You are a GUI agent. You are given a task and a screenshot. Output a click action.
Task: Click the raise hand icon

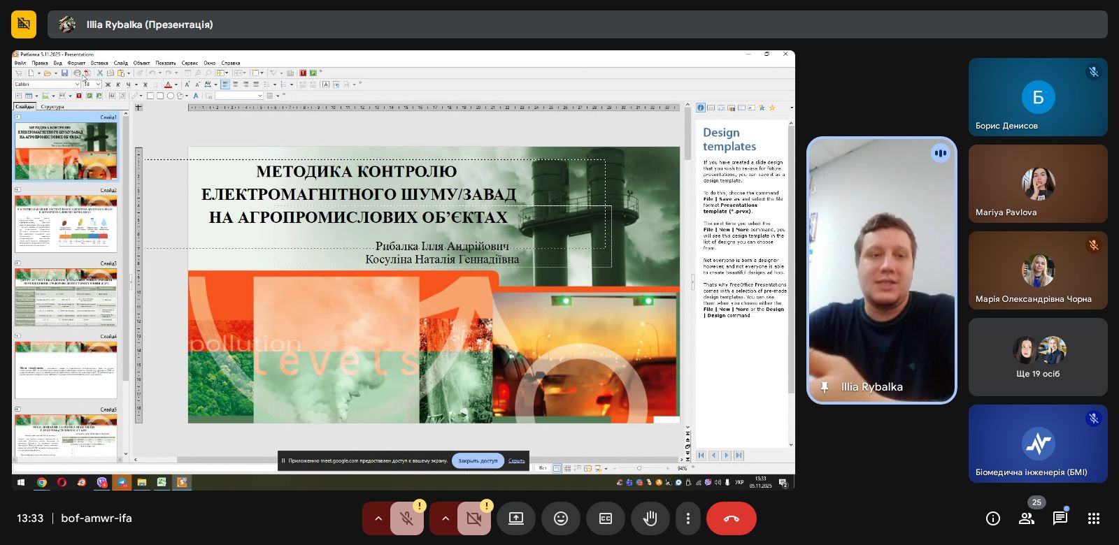650,518
